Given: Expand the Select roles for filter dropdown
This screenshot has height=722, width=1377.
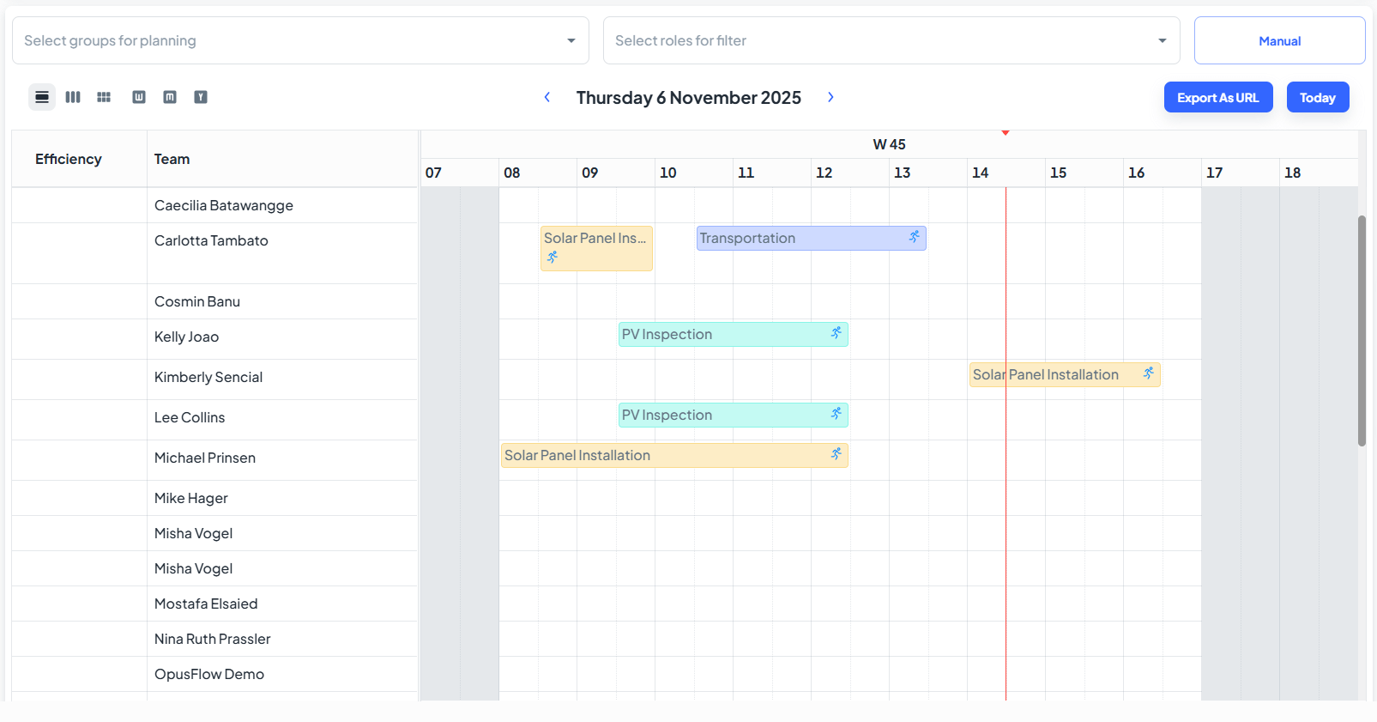Looking at the screenshot, I should pos(891,40).
